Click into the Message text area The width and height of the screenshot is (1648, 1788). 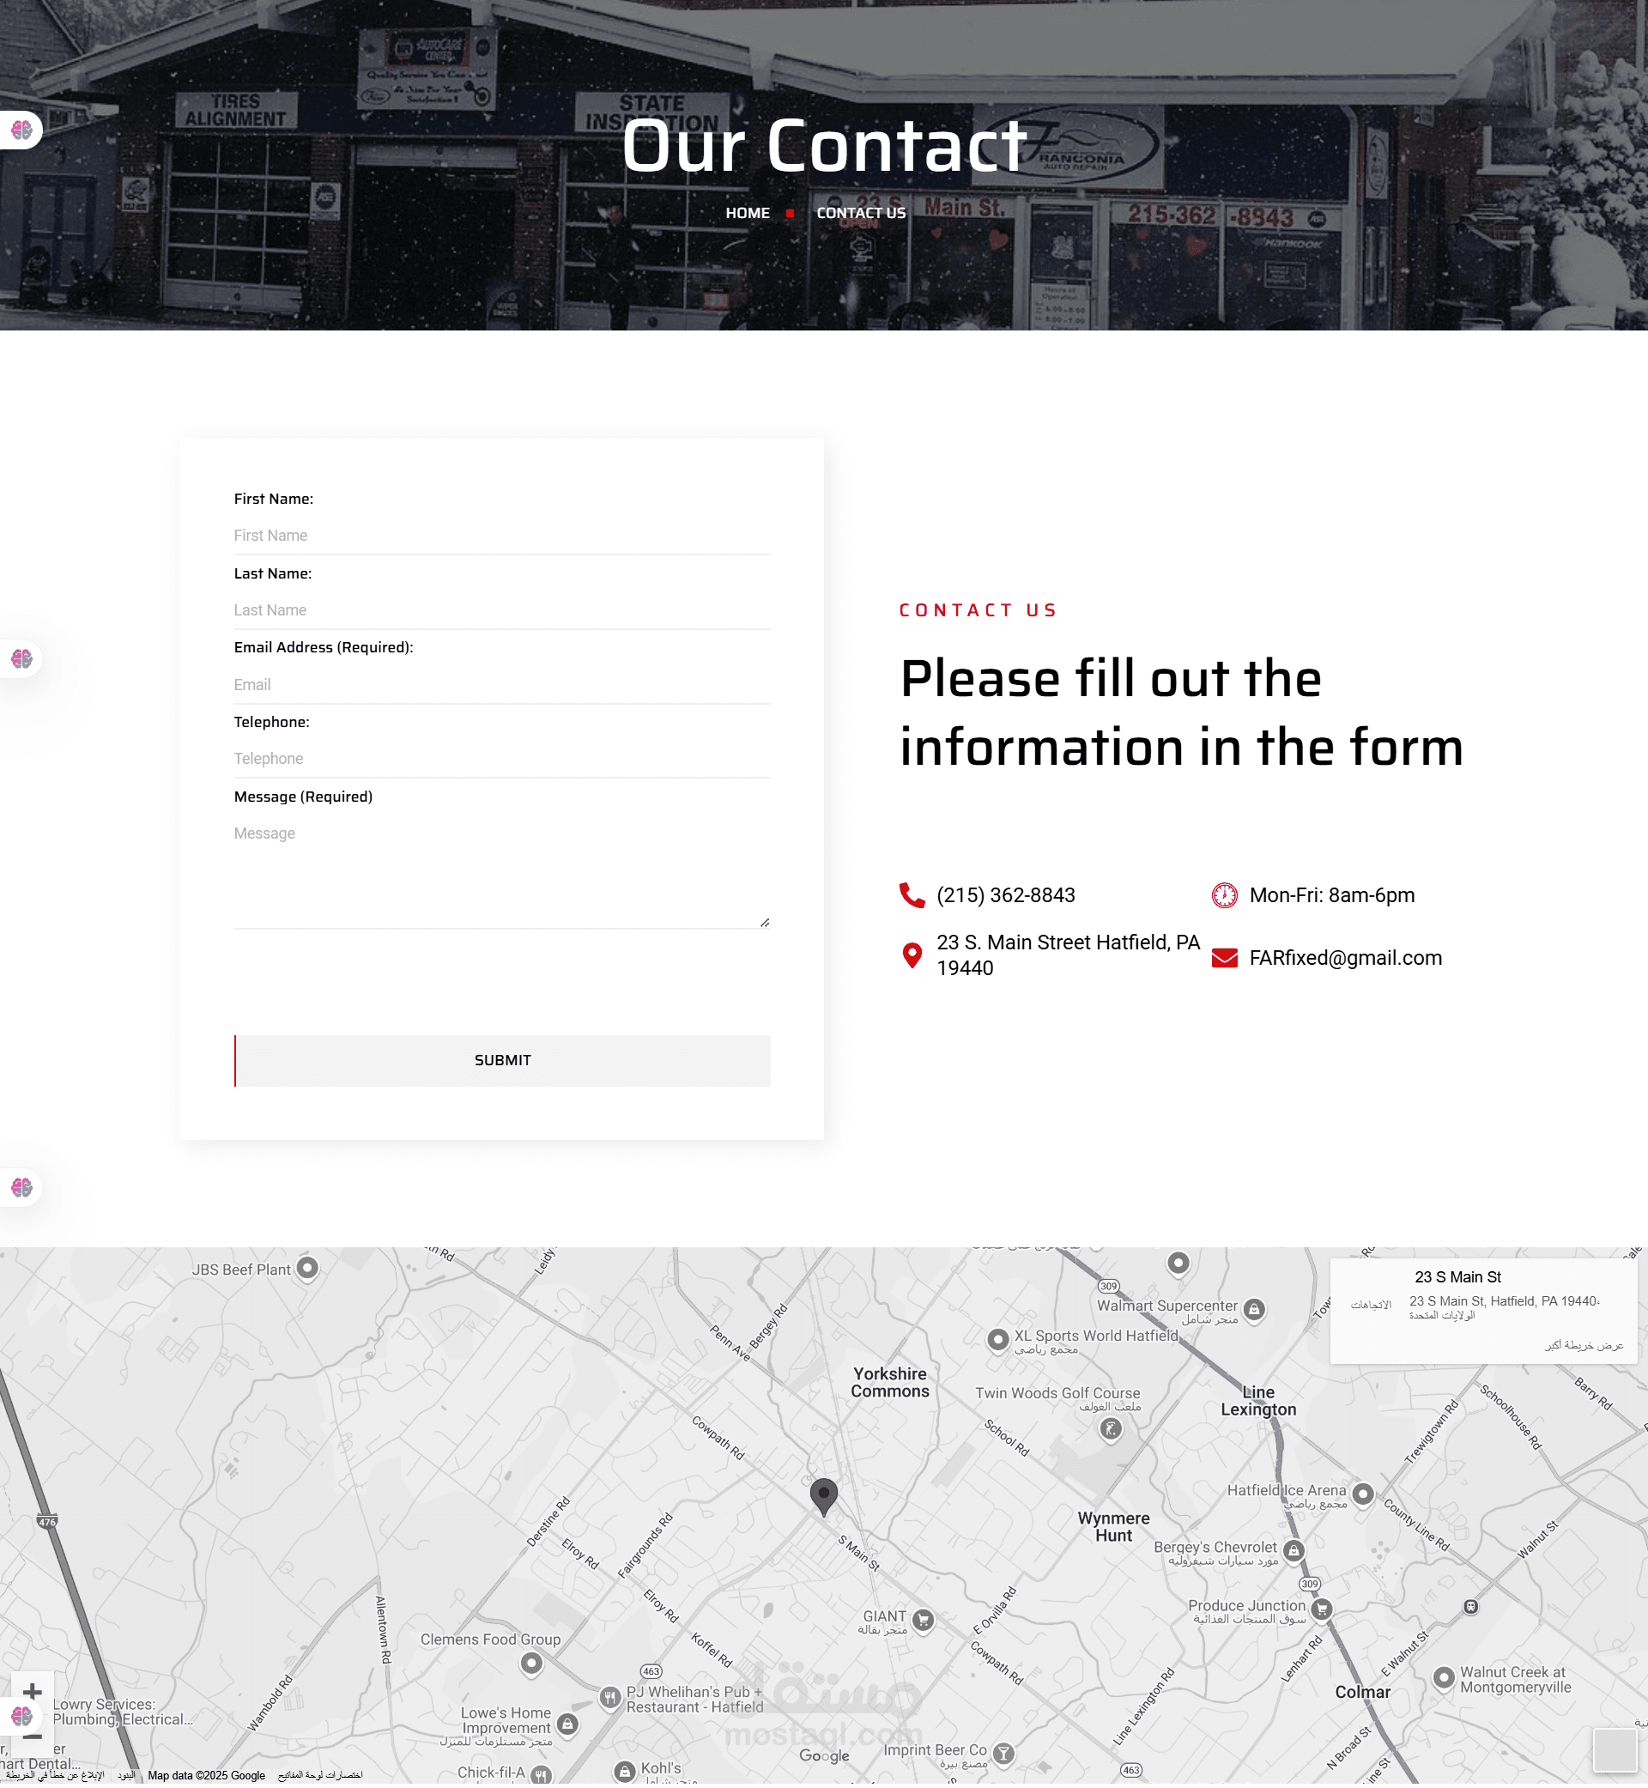[501, 874]
